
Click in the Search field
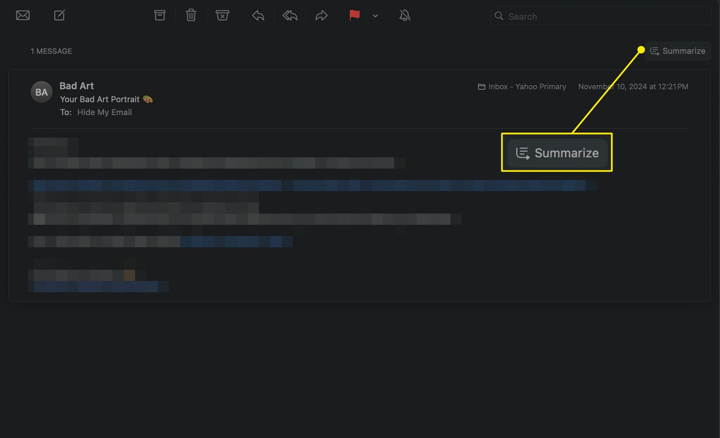[x=605, y=16]
